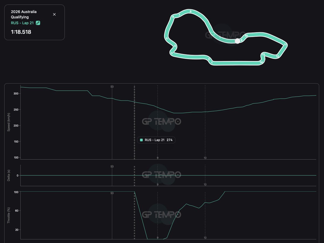Click the turn 9 label under delta chart
324x243 pixels.
(158, 184)
